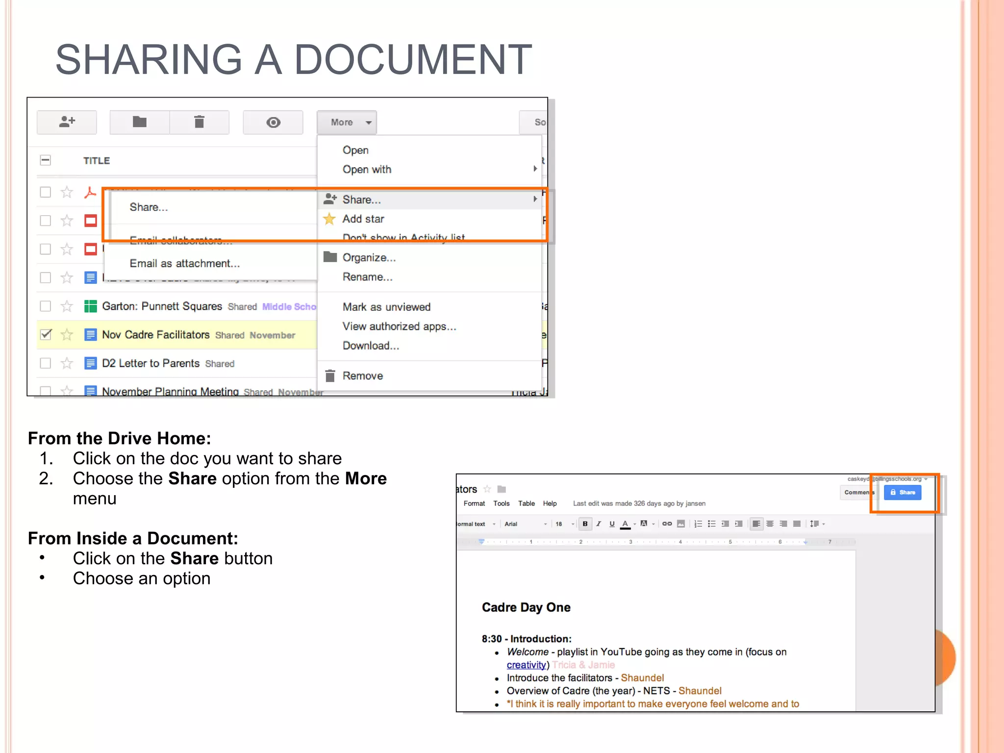Open the text color swatch

626,524
